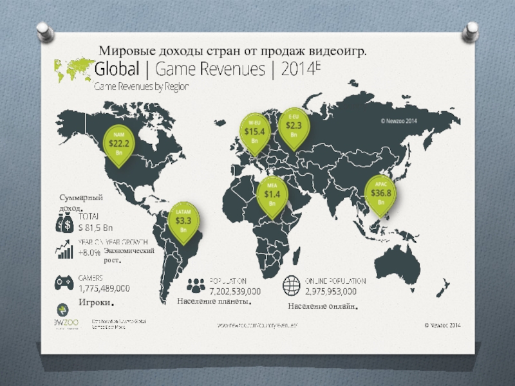Image resolution: width=515 pixels, height=386 pixels.
Task: Click the 'Население онлайн' caption
Action: [x=323, y=306]
